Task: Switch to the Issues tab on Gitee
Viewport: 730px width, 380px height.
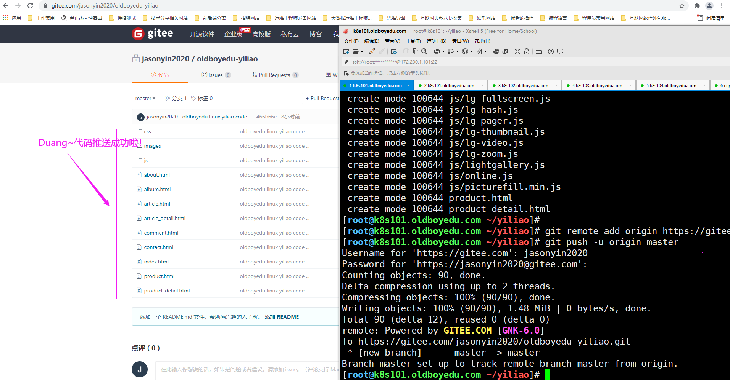Action: (x=216, y=75)
